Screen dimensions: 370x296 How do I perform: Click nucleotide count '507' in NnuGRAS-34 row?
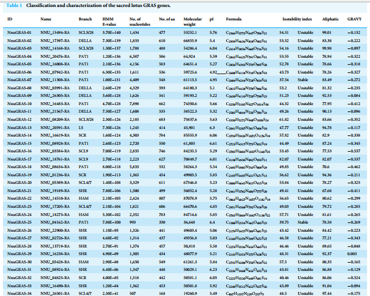point(132,294)
